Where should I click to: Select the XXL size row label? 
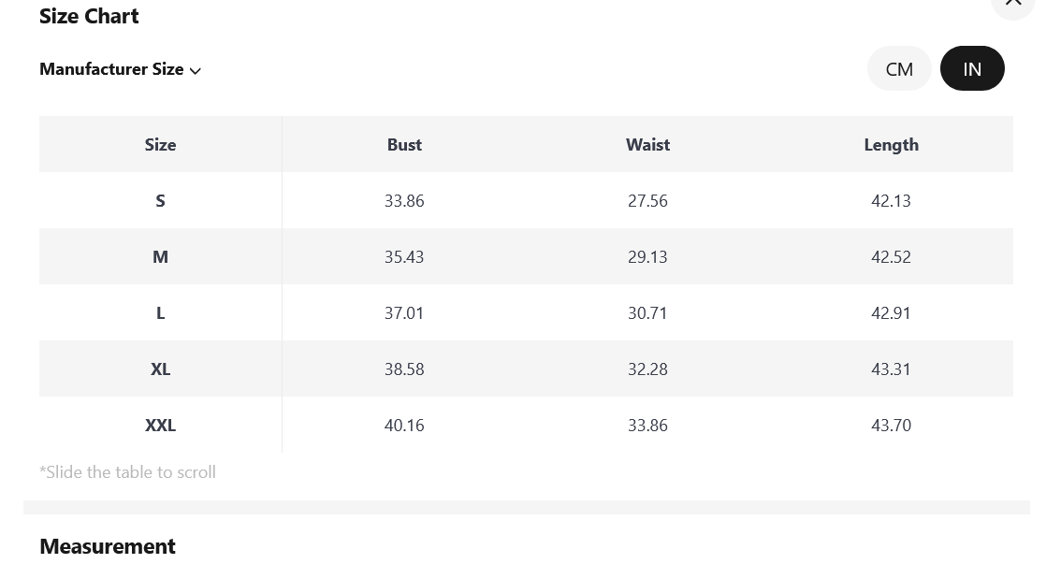tap(160, 425)
